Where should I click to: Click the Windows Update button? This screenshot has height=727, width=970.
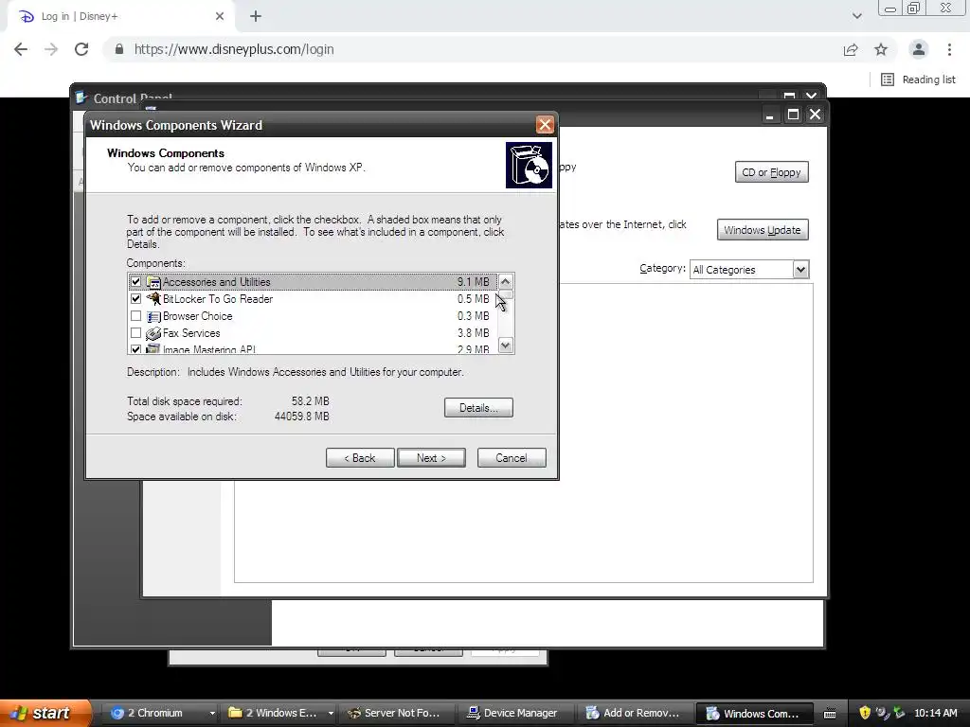click(x=763, y=230)
